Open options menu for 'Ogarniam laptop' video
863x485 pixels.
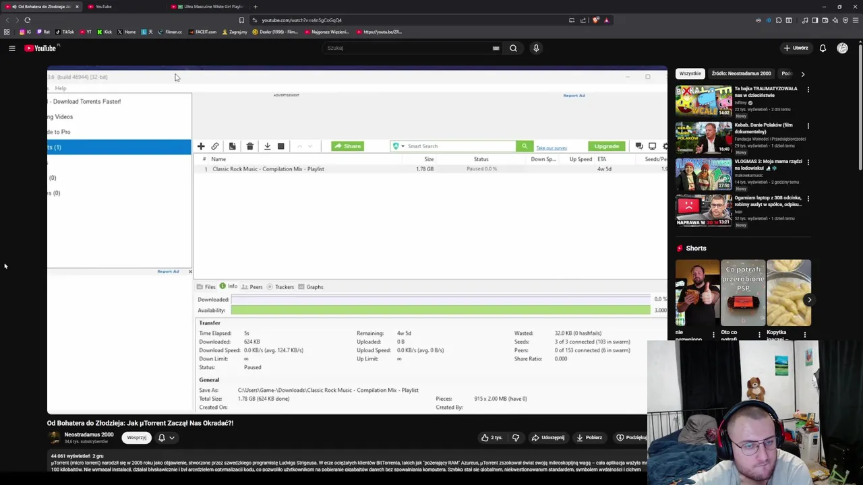click(x=808, y=199)
